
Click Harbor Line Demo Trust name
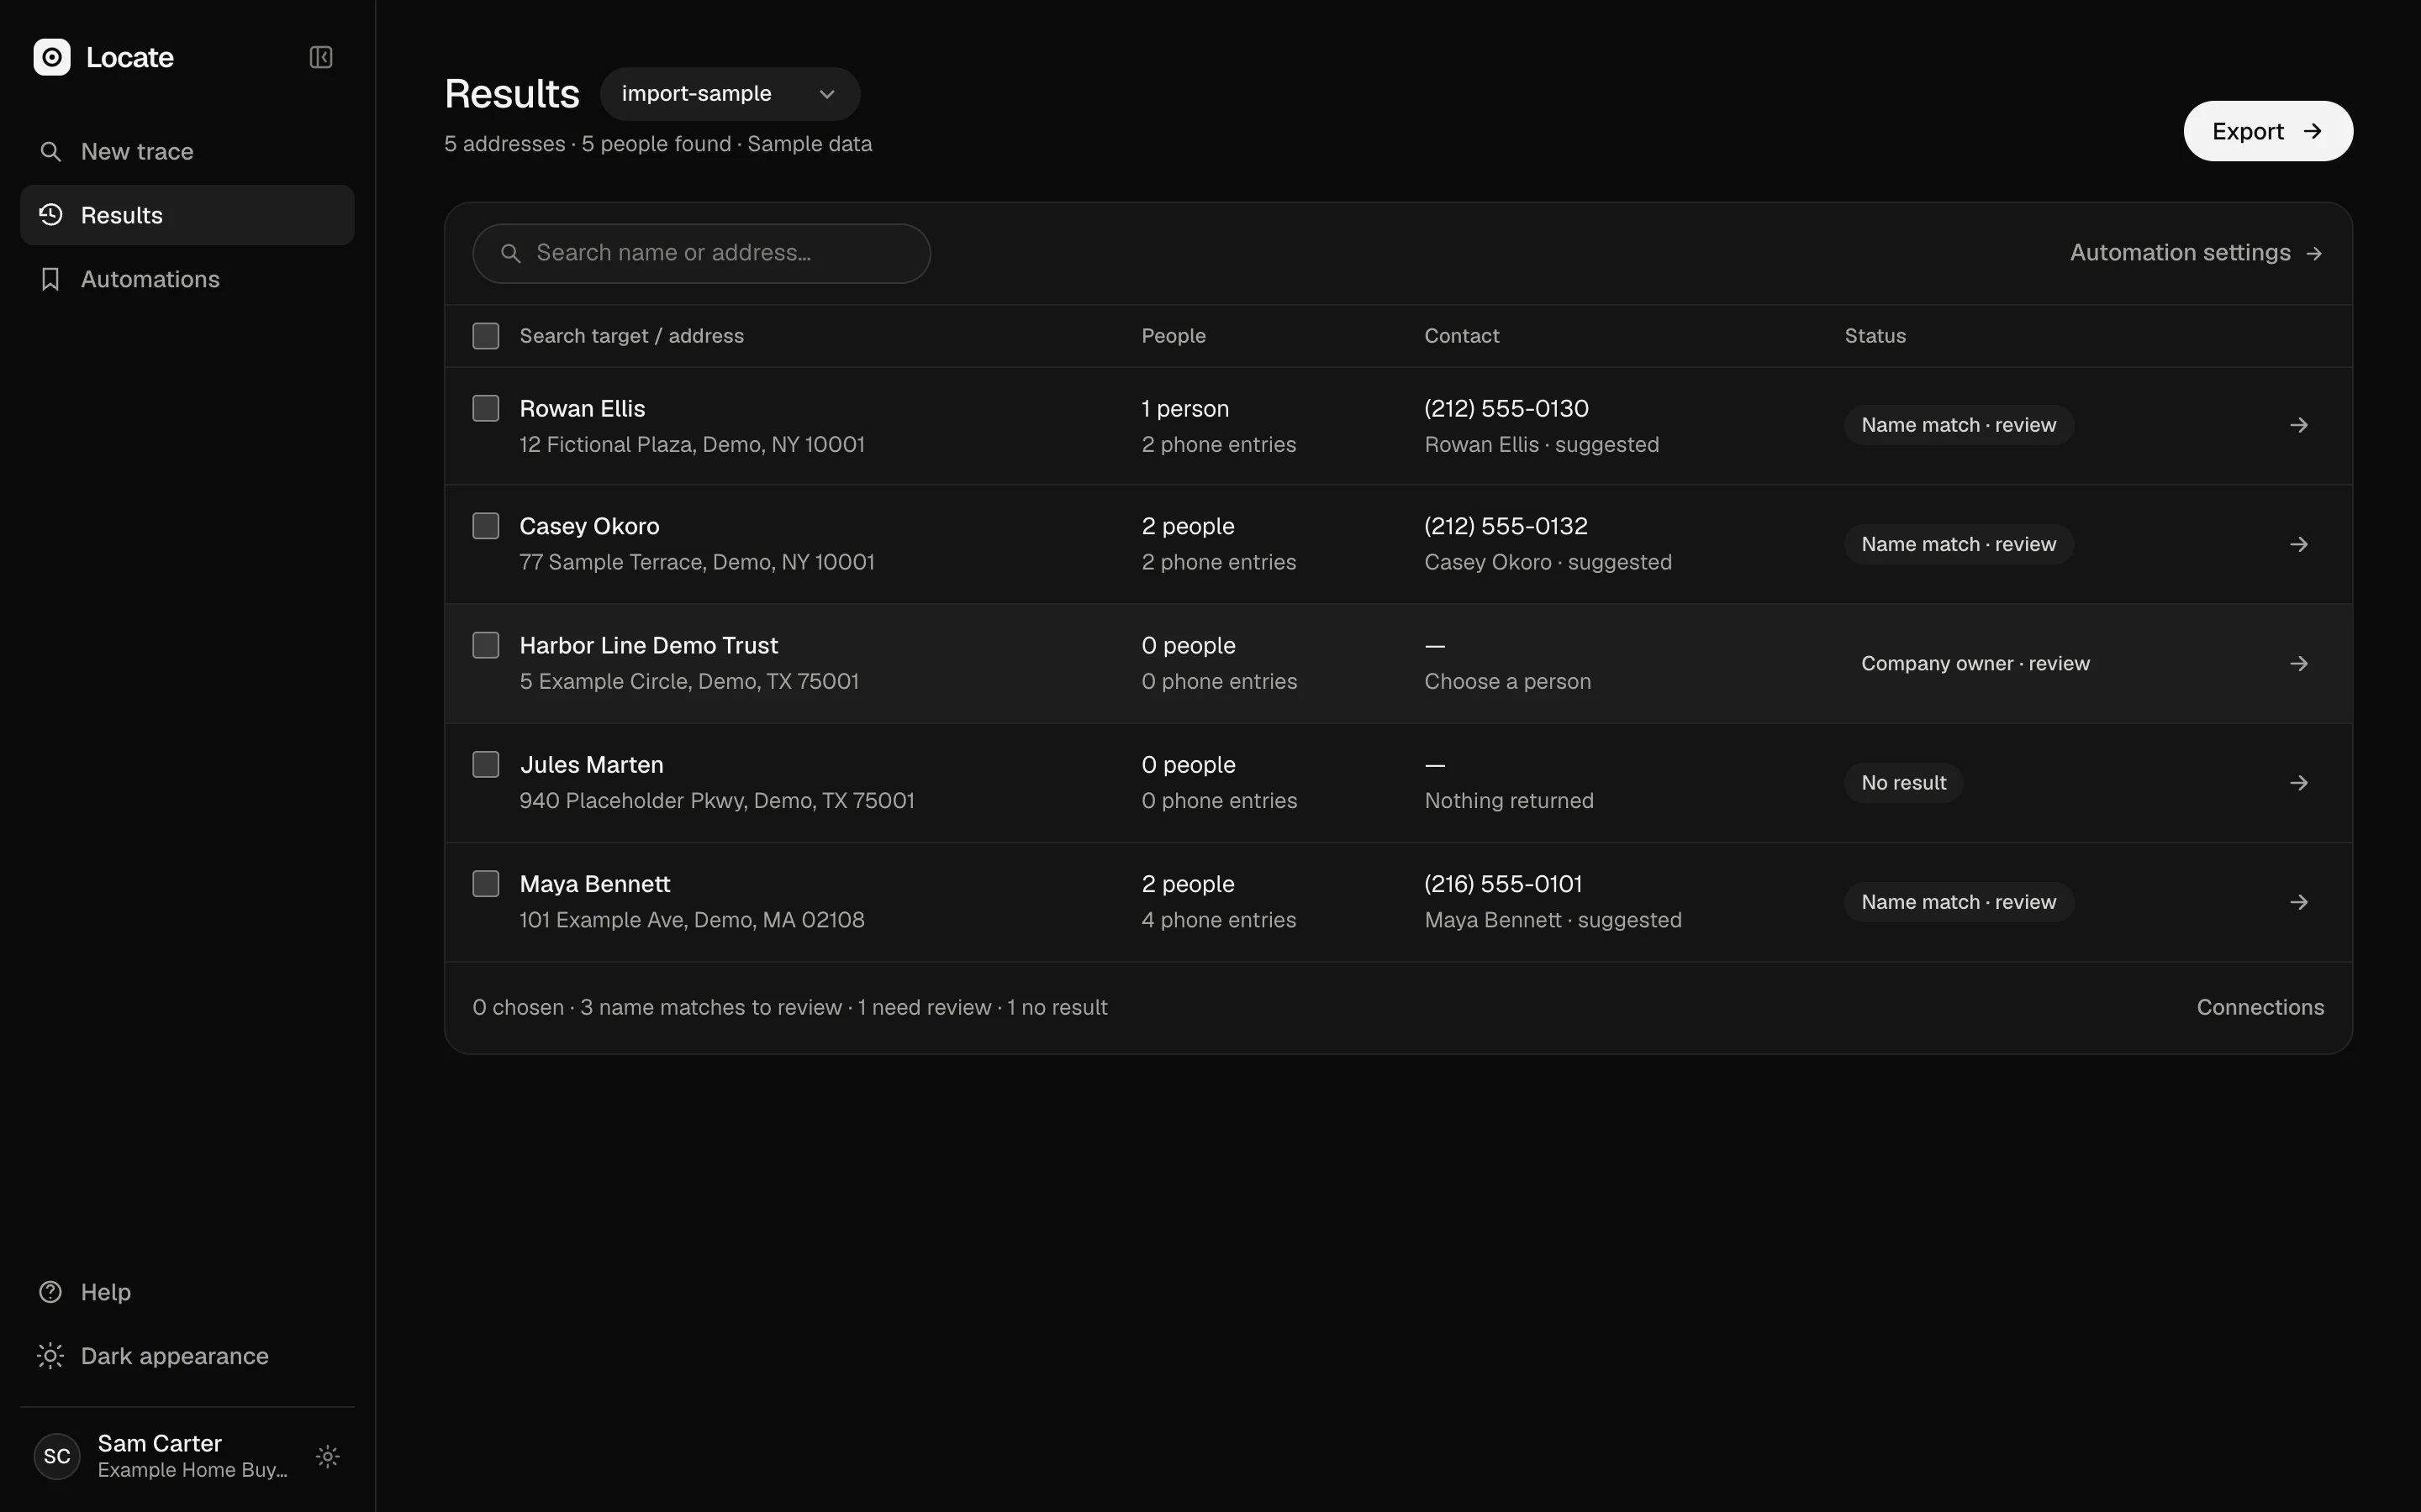click(648, 645)
